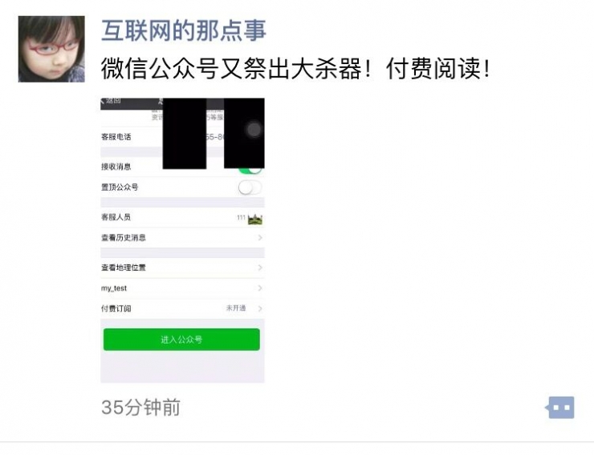Open the embedded screenshot thumbnail

pos(182,240)
